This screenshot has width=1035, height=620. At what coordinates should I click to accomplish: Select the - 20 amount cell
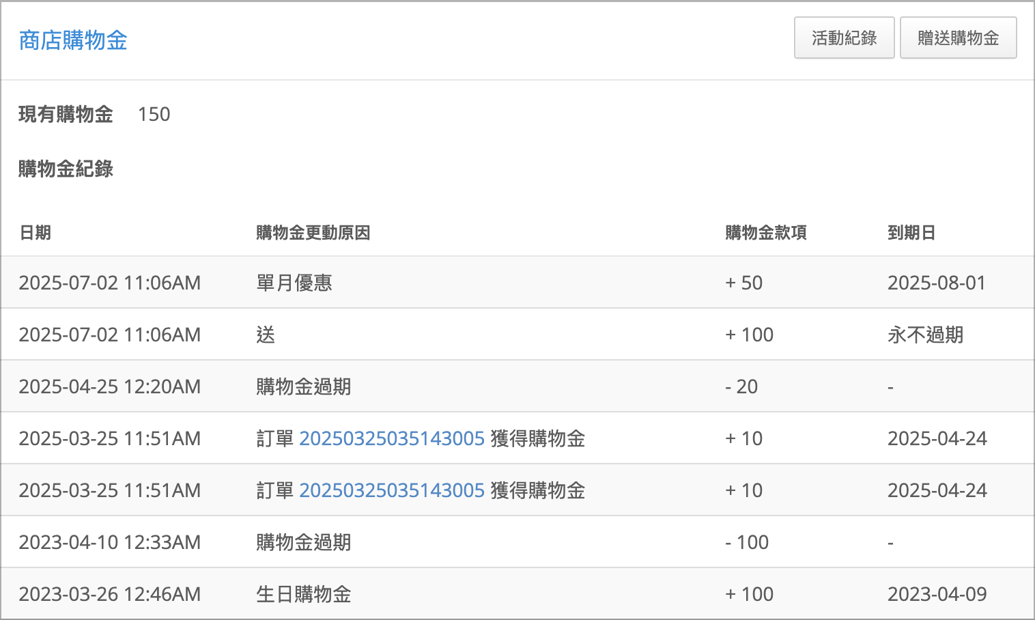741,386
